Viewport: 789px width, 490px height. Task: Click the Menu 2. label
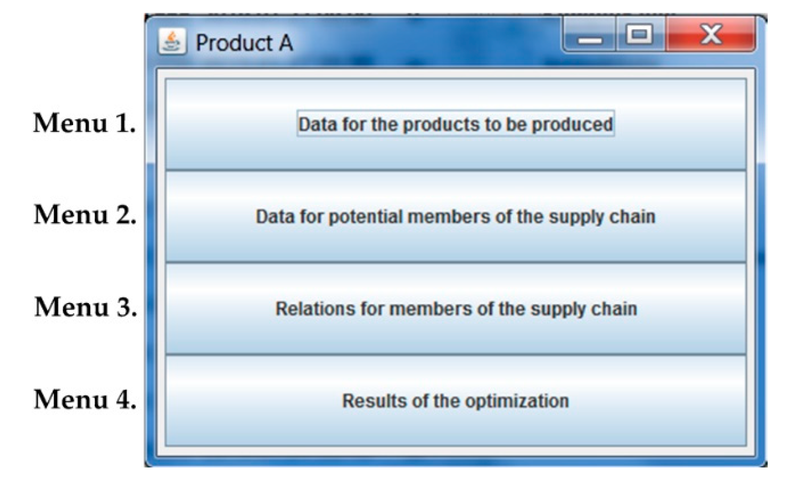click(x=85, y=215)
